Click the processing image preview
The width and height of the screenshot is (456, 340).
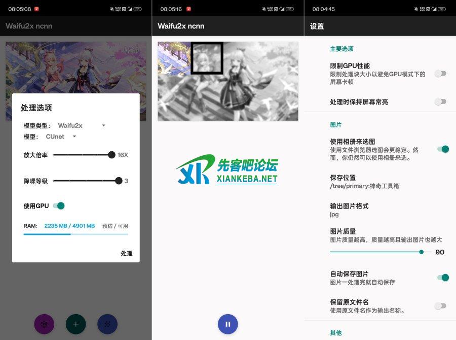pyautogui.click(x=227, y=81)
